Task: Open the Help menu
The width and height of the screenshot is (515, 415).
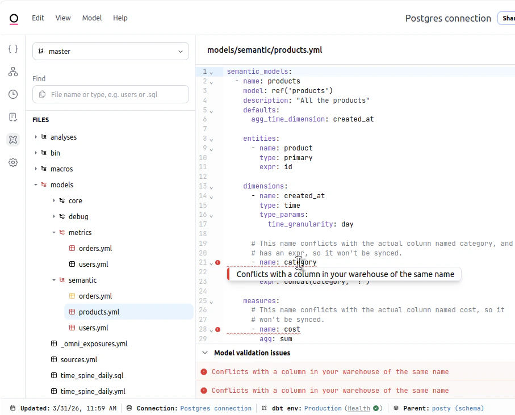Action: click(x=120, y=18)
